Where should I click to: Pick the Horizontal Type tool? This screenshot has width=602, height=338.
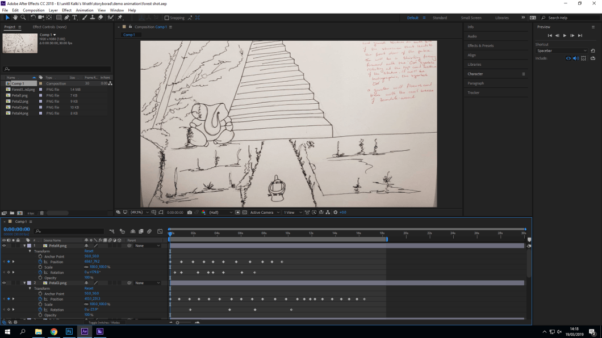point(74,18)
